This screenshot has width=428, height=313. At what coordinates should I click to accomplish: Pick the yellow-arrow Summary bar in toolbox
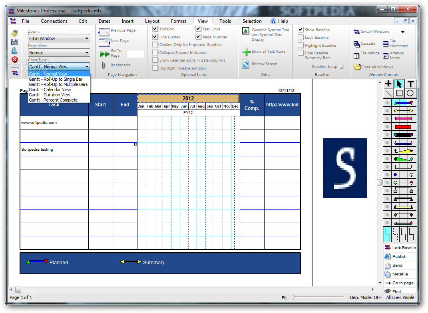pos(404,111)
